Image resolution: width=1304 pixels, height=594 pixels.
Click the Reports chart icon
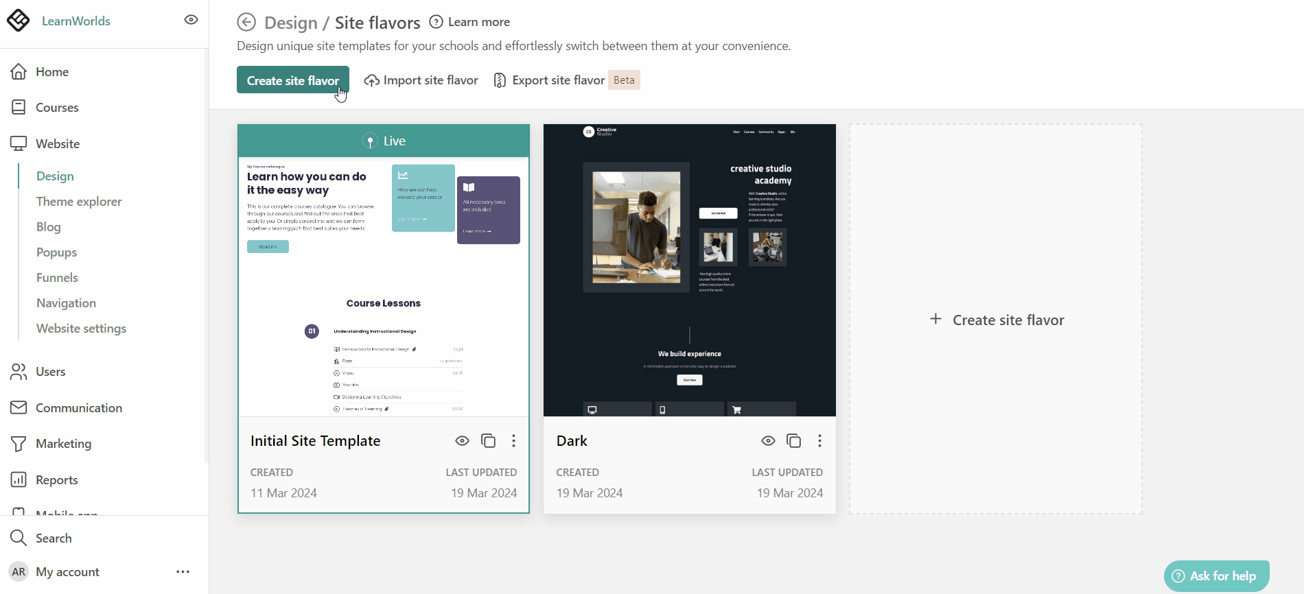(x=19, y=480)
